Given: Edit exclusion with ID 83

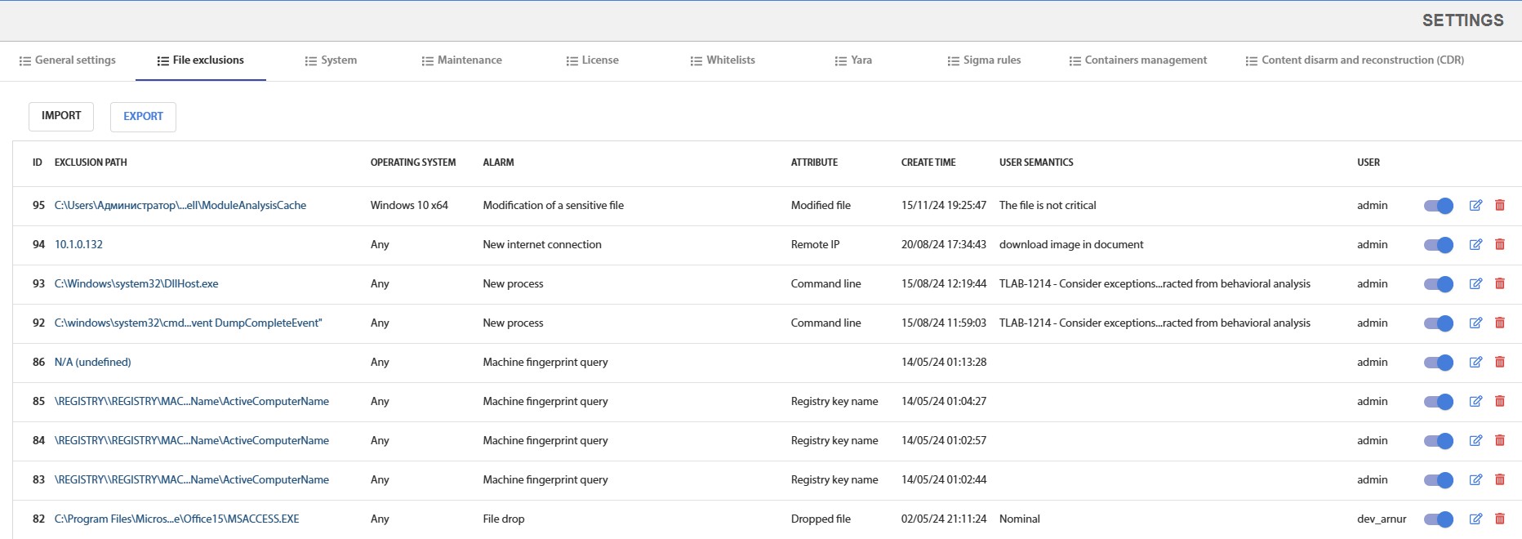Looking at the screenshot, I should (1475, 480).
